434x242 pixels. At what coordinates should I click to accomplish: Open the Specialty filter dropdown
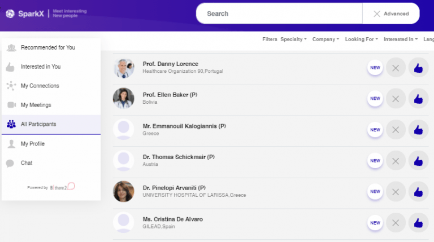[x=293, y=39]
